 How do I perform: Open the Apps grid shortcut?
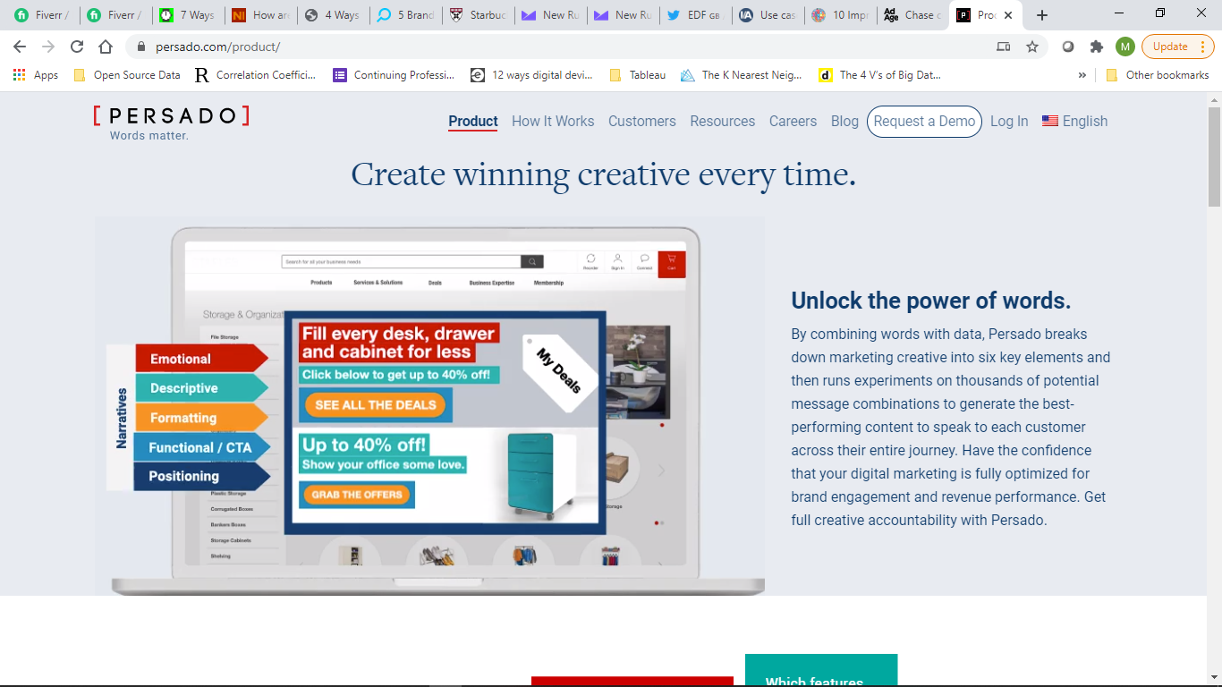(36, 75)
